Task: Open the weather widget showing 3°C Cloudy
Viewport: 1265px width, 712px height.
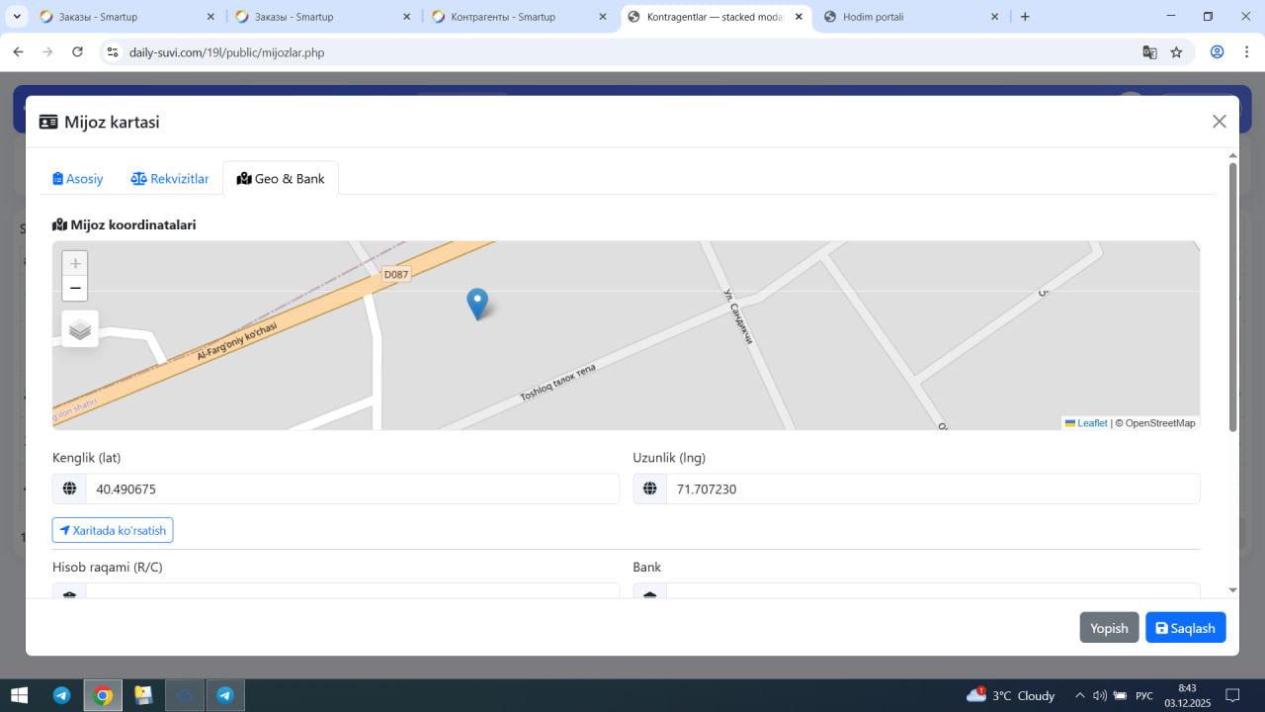Action: pyautogui.click(x=1011, y=695)
